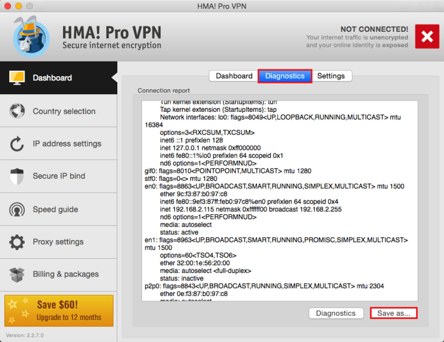Click the 'status: active' line in report

(179, 232)
